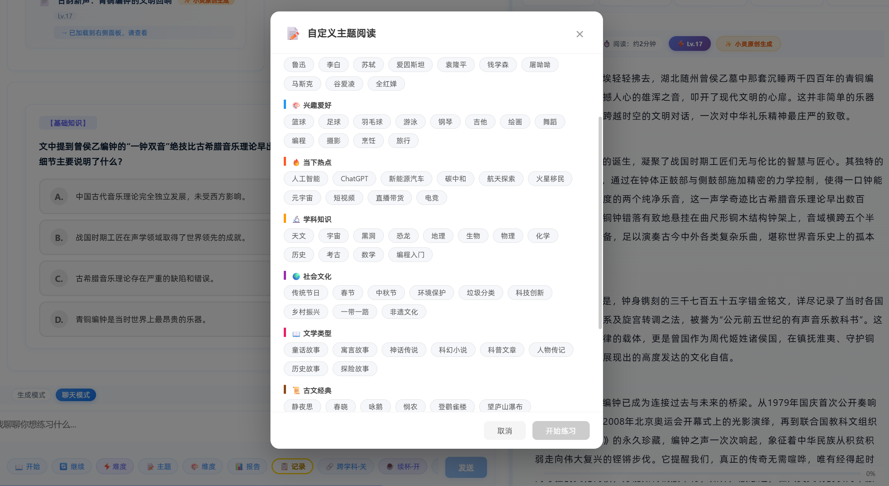This screenshot has height=486, width=889.
Task: Click the 取消 button
Action: [504, 431]
